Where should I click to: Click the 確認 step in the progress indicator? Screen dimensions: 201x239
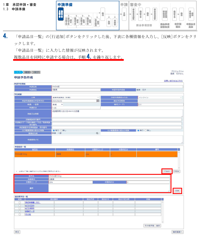pyautogui.click(x=28, y=72)
